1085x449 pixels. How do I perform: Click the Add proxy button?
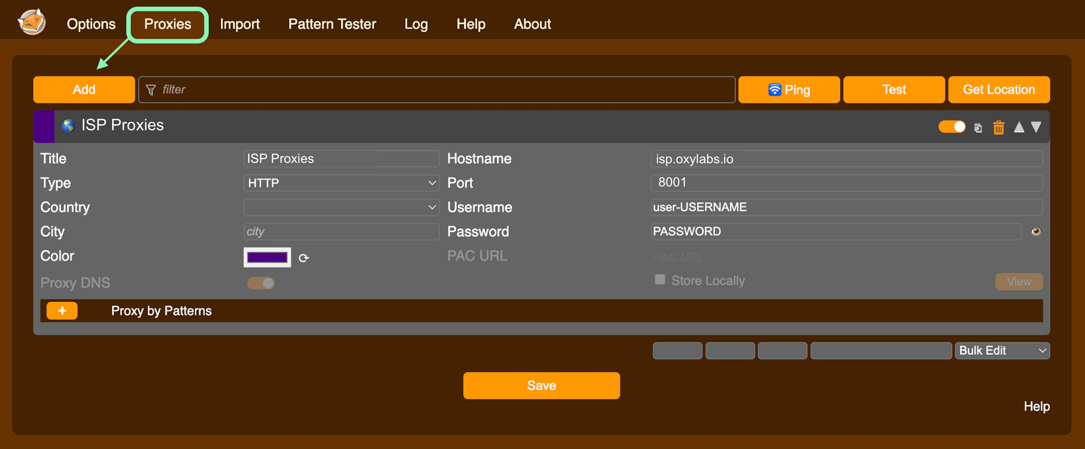[x=84, y=90]
